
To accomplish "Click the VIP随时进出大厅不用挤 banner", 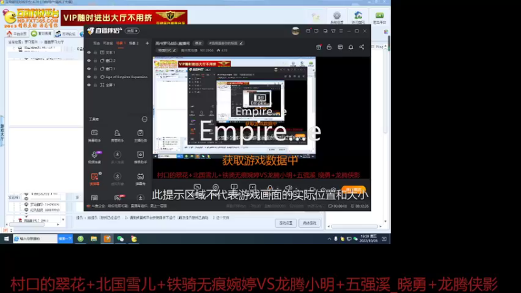I will point(124,18).
